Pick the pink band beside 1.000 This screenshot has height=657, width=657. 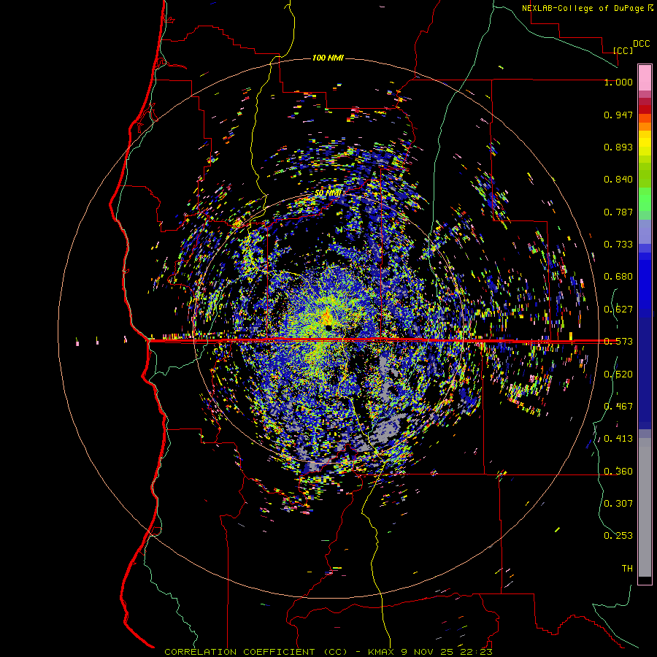[x=645, y=78]
